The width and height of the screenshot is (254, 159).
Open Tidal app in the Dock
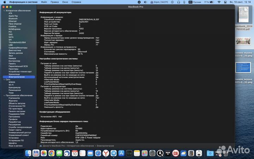pos(168,153)
